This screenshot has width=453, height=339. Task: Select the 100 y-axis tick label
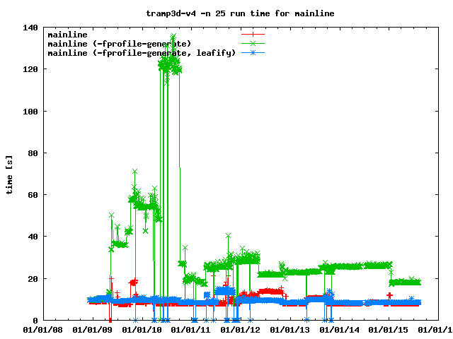[x=29, y=111]
